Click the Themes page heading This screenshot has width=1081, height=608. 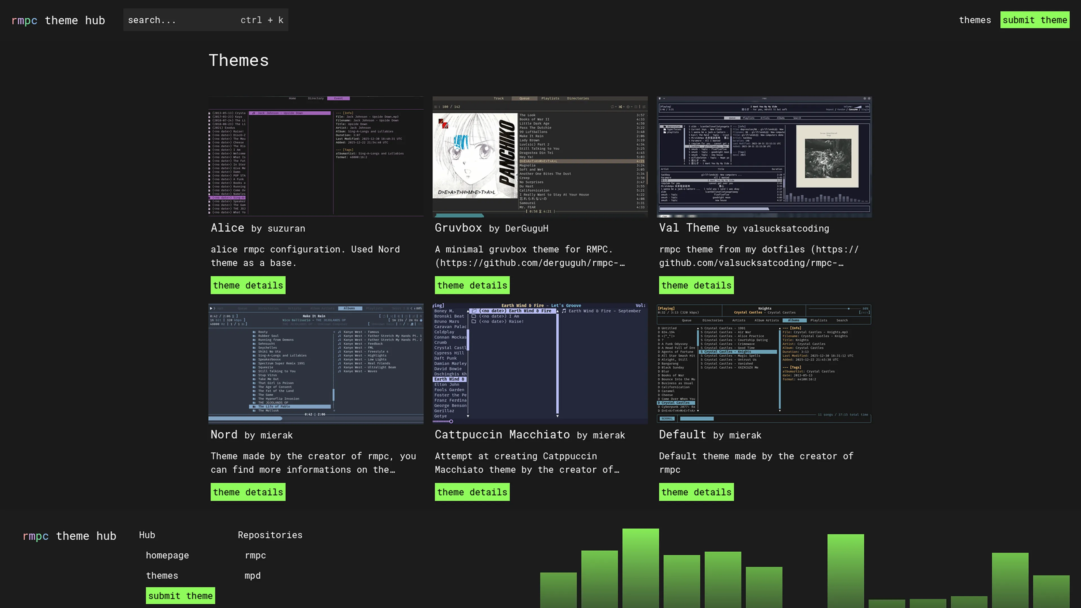coord(239,61)
